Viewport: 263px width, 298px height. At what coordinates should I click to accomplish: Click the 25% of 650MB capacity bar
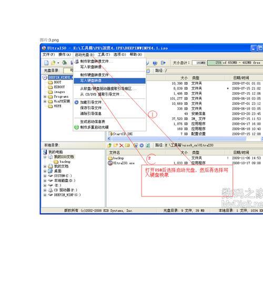click(x=235, y=63)
